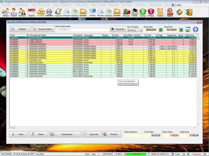Image resolution: width=209 pixels, height=156 pixels.
Task: Click the Parcelamento button
Action: tap(65, 134)
